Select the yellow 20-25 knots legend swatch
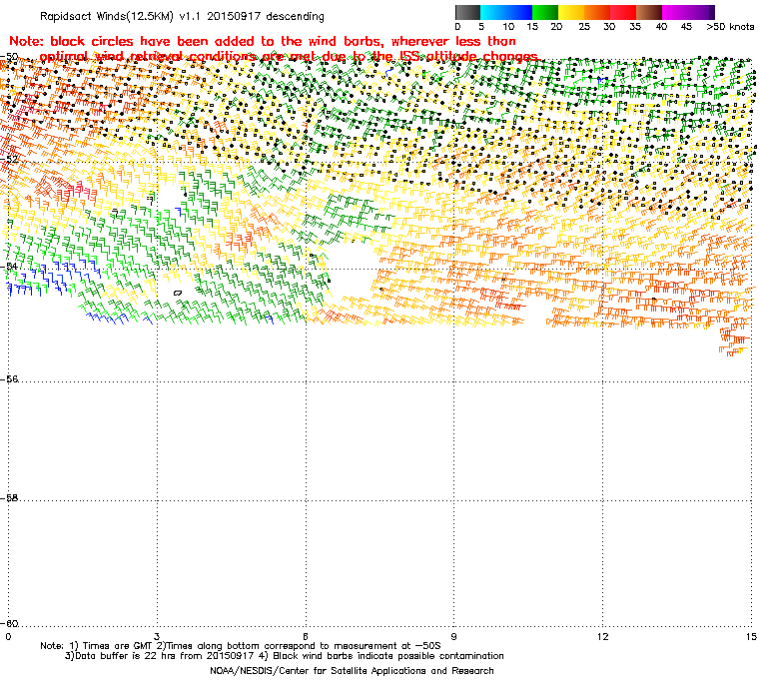This screenshot has width=759, height=687. pyautogui.click(x=571, y=12)
